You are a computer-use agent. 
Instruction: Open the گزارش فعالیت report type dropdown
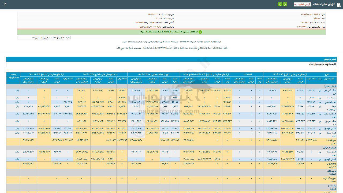click(x=302, y=4)
